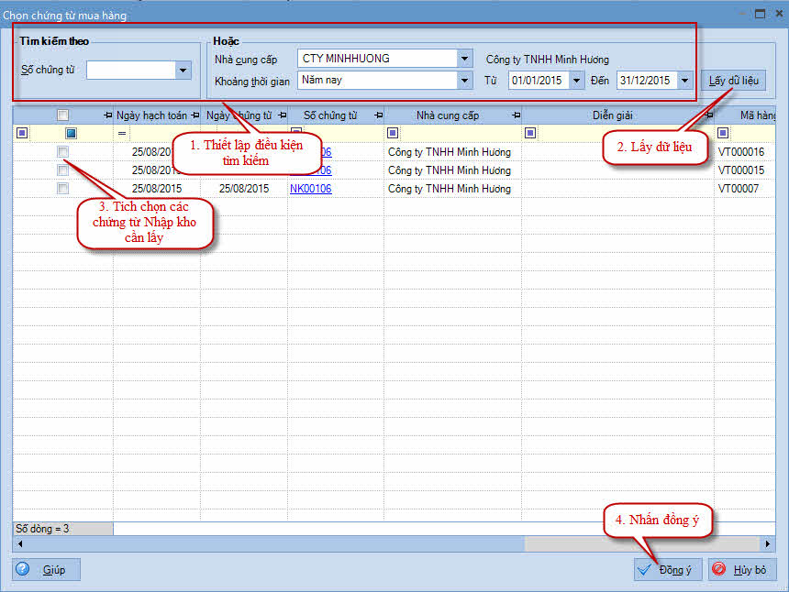Image resolution: width=789 pixels, height=592 pixels.
Task: Click the filter icon under Nhà cung cấp column
Action: pos(393,133)
